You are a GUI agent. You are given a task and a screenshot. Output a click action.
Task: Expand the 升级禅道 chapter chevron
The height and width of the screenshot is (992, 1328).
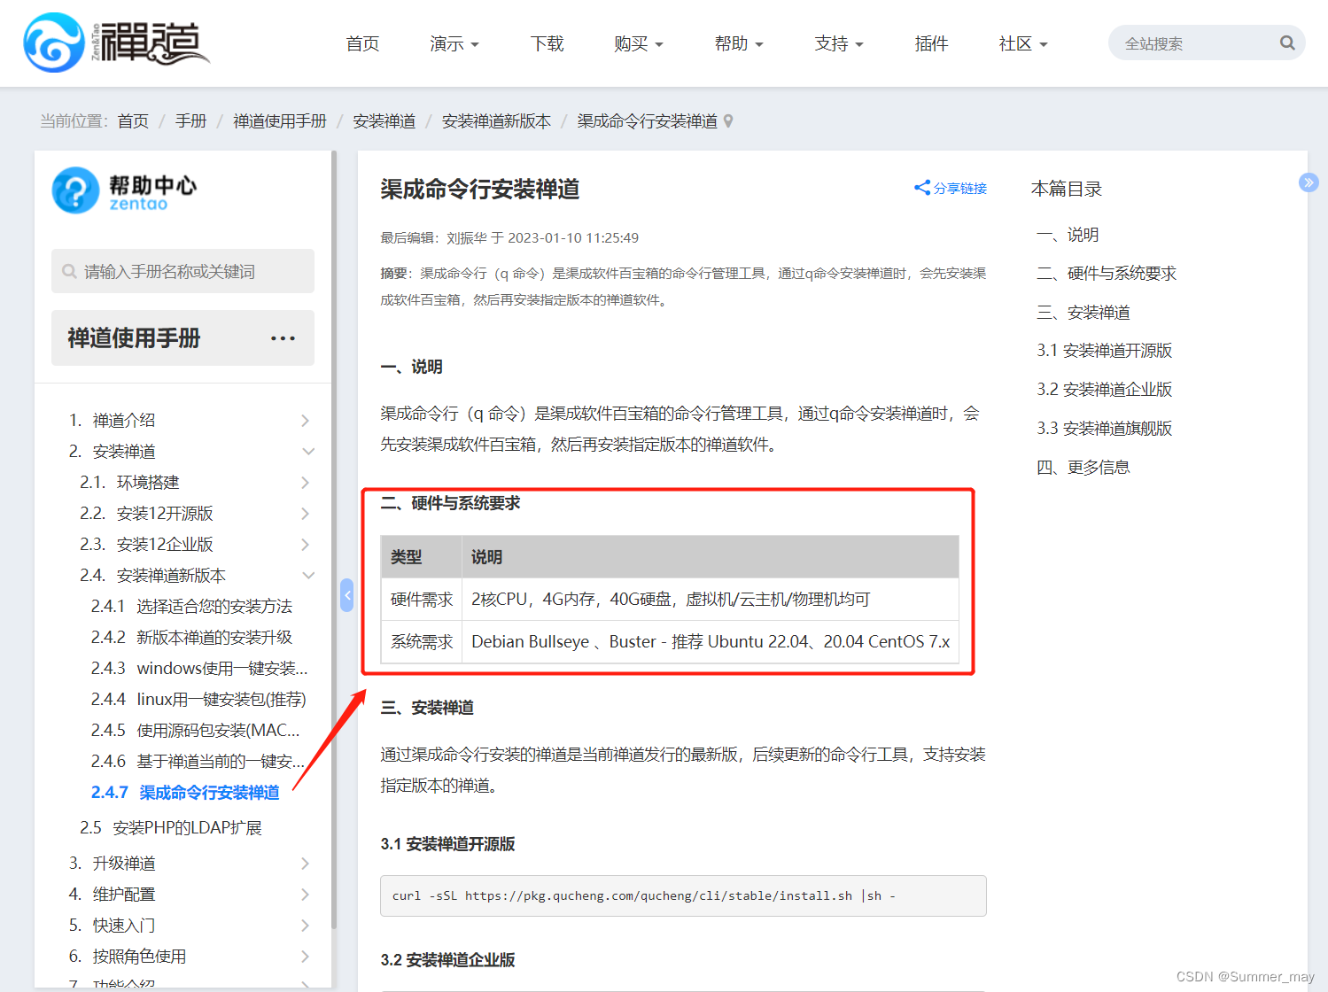point(305,864)
